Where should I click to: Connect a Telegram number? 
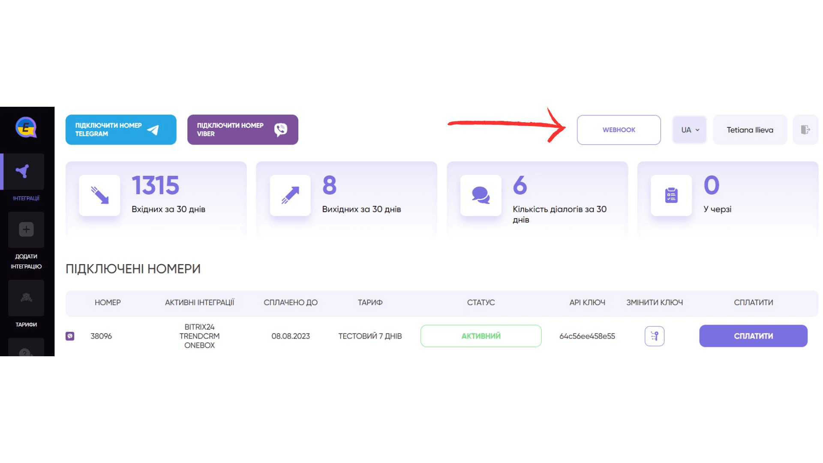(121, 129)
